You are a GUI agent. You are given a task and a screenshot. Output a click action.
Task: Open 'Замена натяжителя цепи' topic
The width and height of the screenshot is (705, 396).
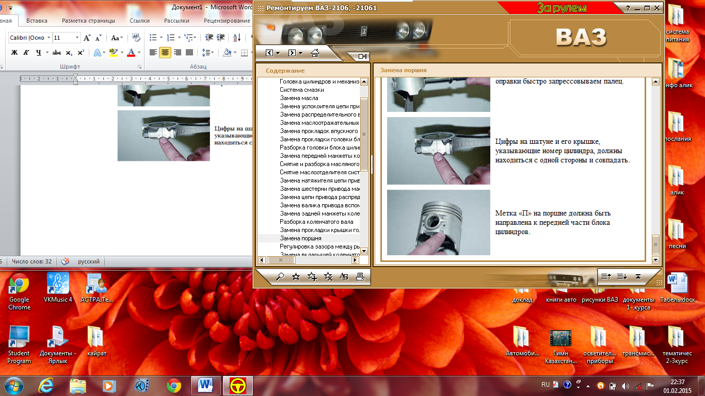pos(319,180)
